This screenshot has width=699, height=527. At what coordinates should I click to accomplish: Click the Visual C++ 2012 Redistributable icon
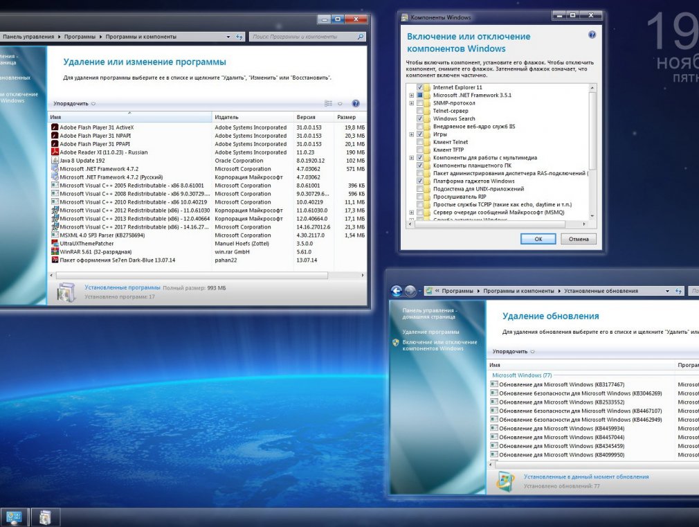click(x=55, y=210)
